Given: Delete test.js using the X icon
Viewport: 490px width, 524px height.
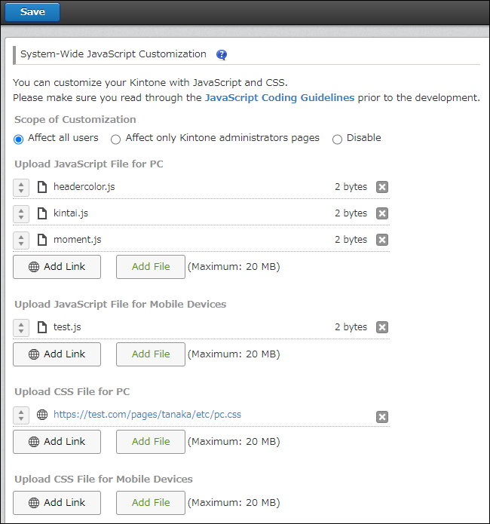Looking at the screenshot, I should (382, 327).
